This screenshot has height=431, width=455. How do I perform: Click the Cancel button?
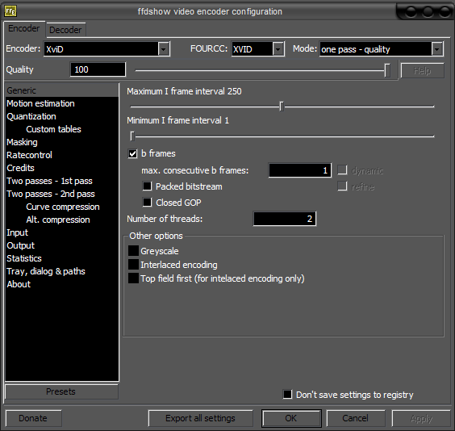click(x=356, y=418)
